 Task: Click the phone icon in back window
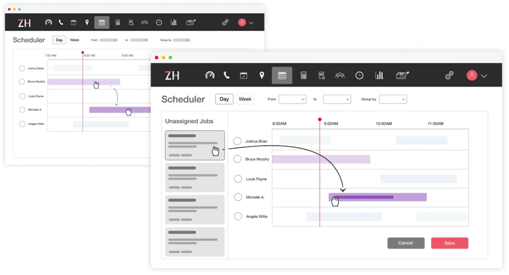[61, 22]
